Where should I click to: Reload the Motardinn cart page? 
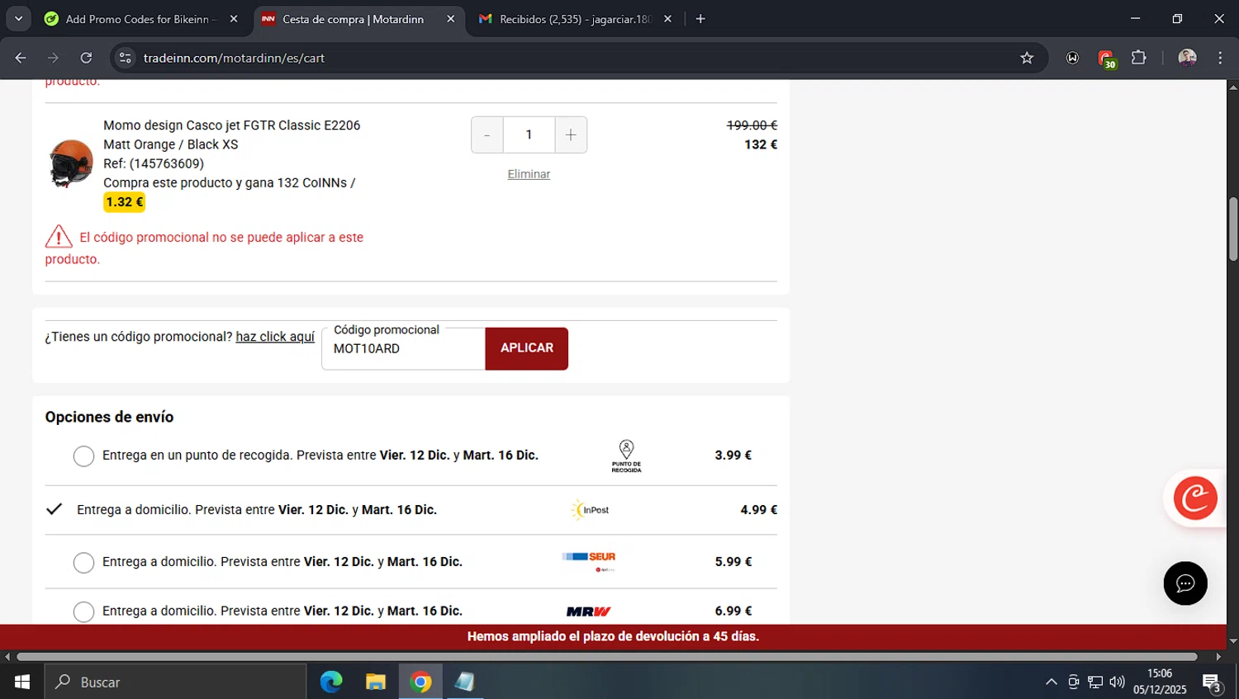pos(86,58)
